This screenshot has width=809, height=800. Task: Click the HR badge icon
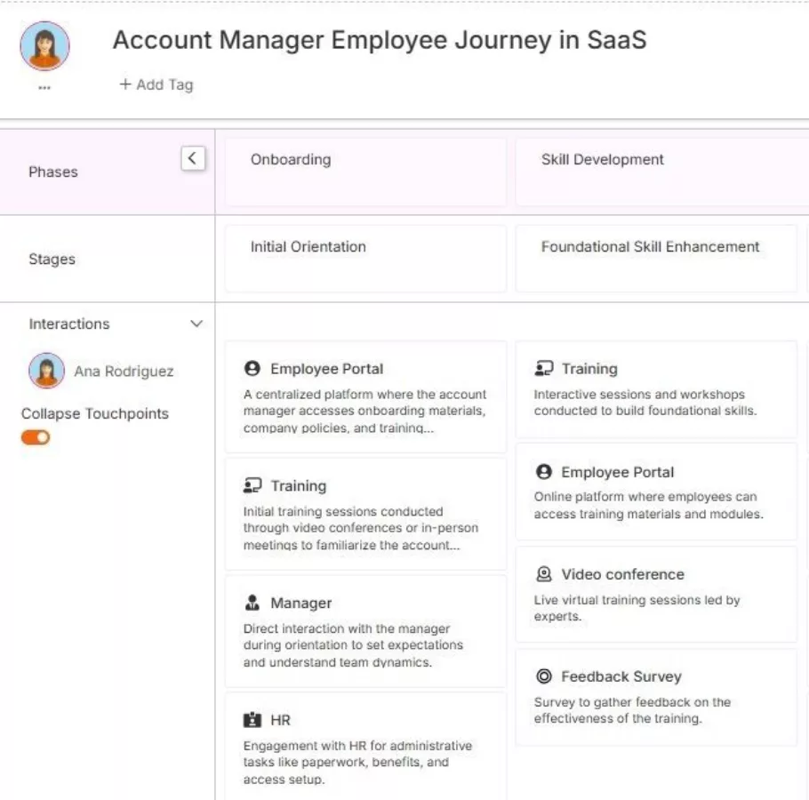(252, 720)
